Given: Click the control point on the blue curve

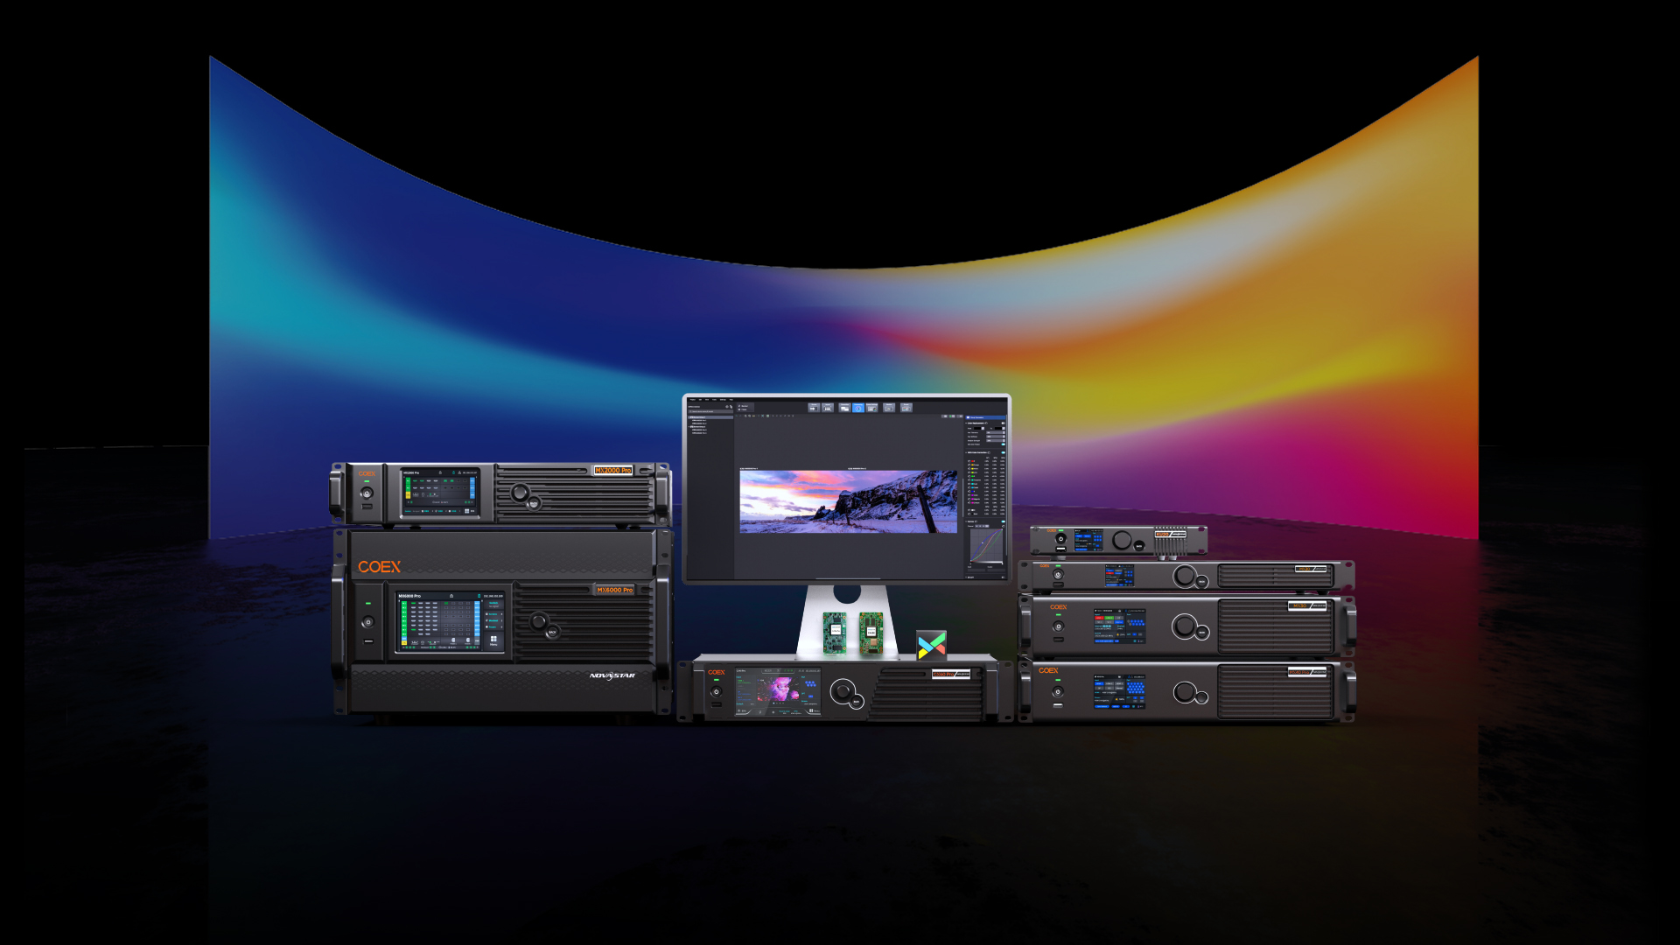Looking at the screenshot, I should (x=983, y=542).
